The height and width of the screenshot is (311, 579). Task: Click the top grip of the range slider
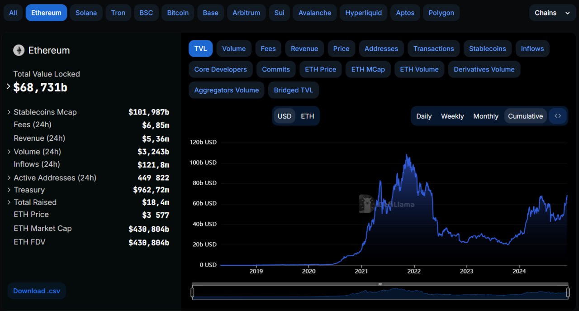point(380,284)
